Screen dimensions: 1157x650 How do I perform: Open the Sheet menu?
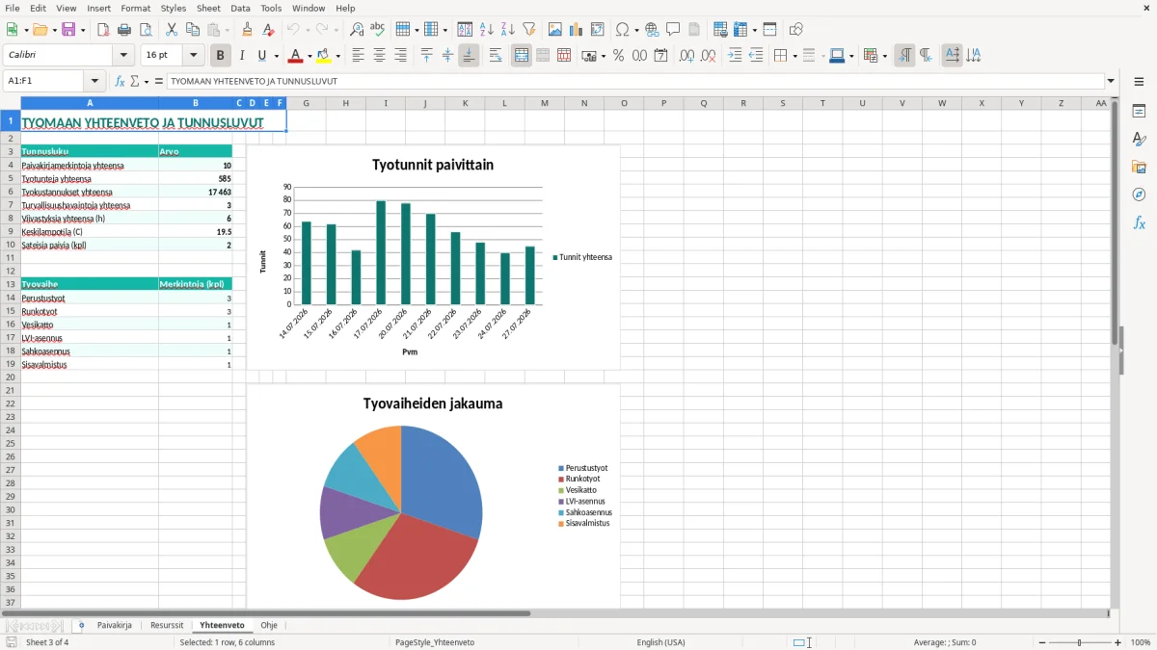[209, 8]
